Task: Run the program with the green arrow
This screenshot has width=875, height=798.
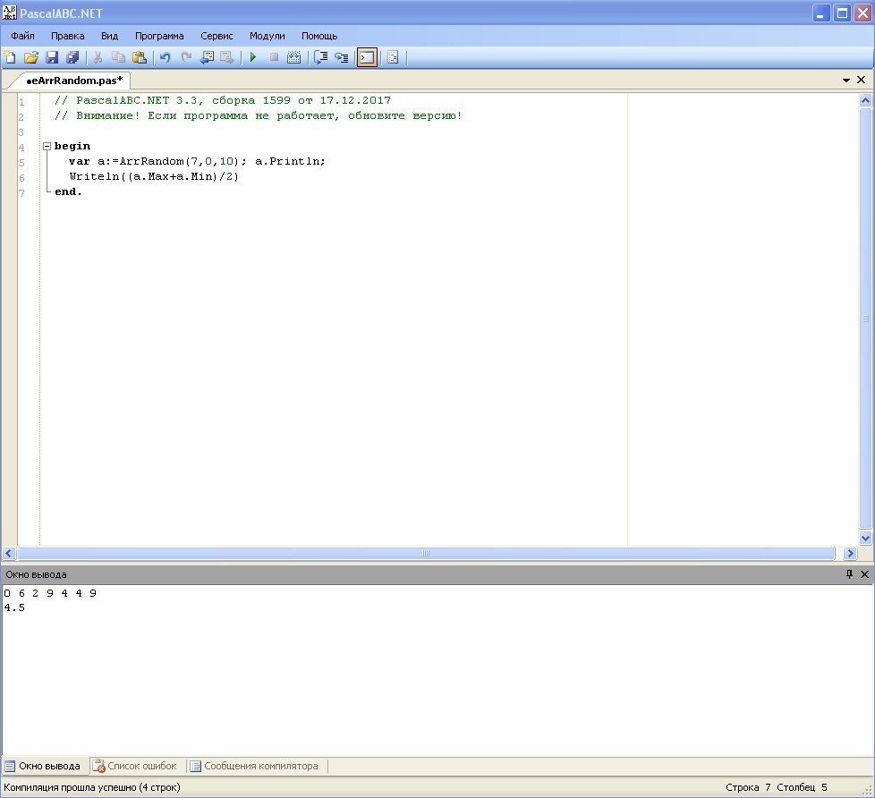Action: click(253, 57)
